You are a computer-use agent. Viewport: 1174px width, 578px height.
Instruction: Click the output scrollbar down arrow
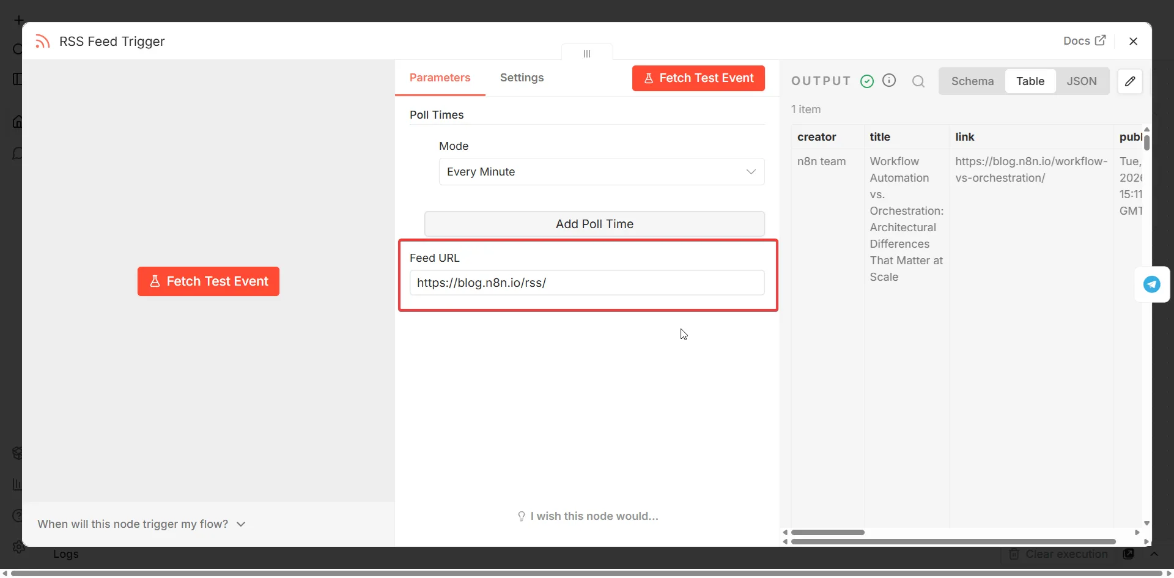[1146, 524]
